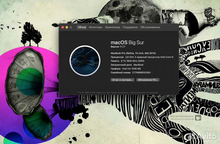This screenshot has height=144, width=220.
Task: Select the Версия 11.7.7 text
Action: pos(118,47)
